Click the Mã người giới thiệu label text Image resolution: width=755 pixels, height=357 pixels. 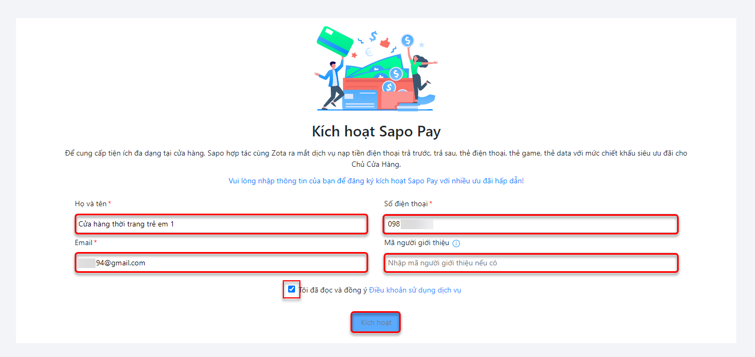pyautogui.click(x=416, y=243)
